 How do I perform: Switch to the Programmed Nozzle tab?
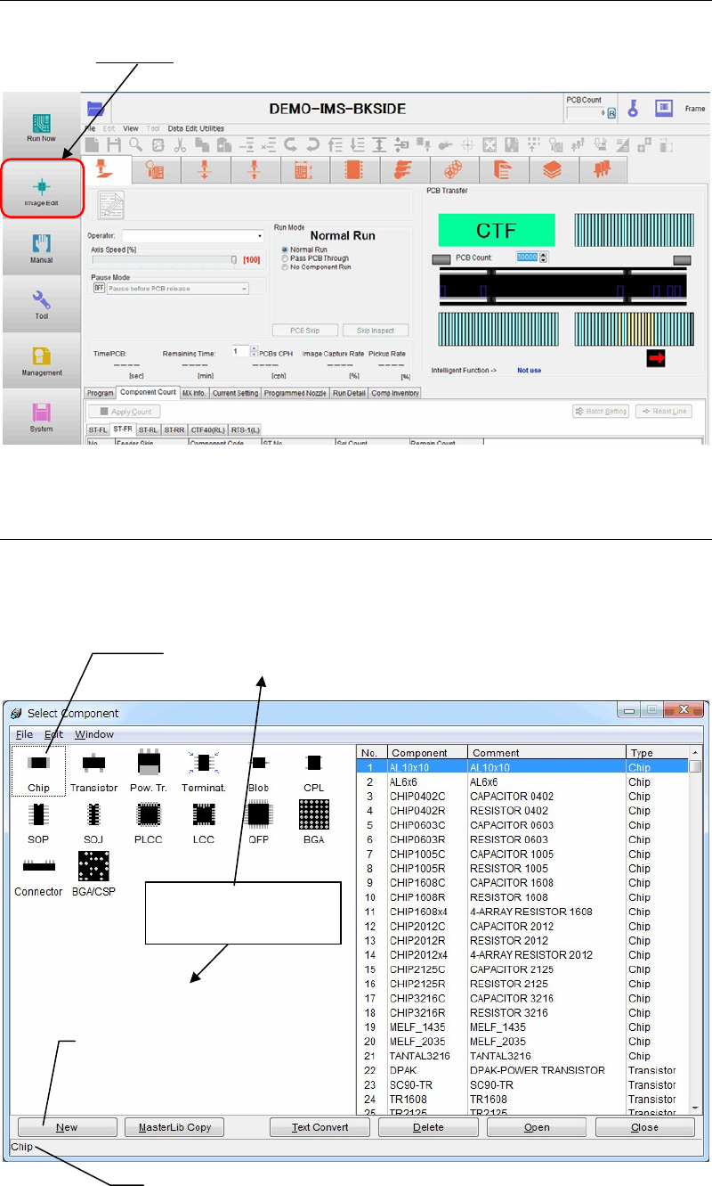295,392
